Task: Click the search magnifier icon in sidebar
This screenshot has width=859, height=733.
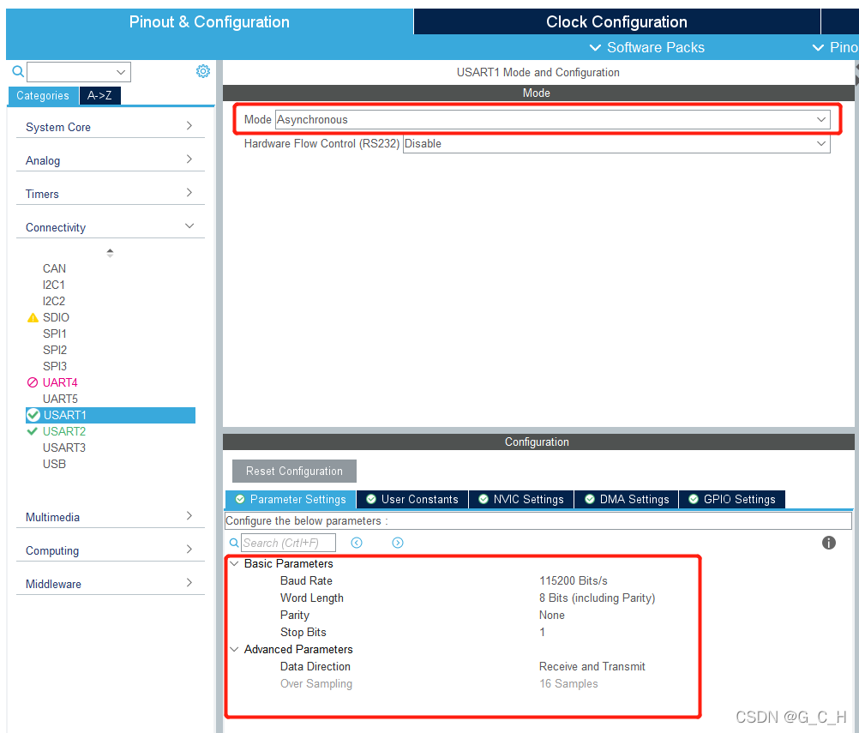Action: tap(18, 71)
